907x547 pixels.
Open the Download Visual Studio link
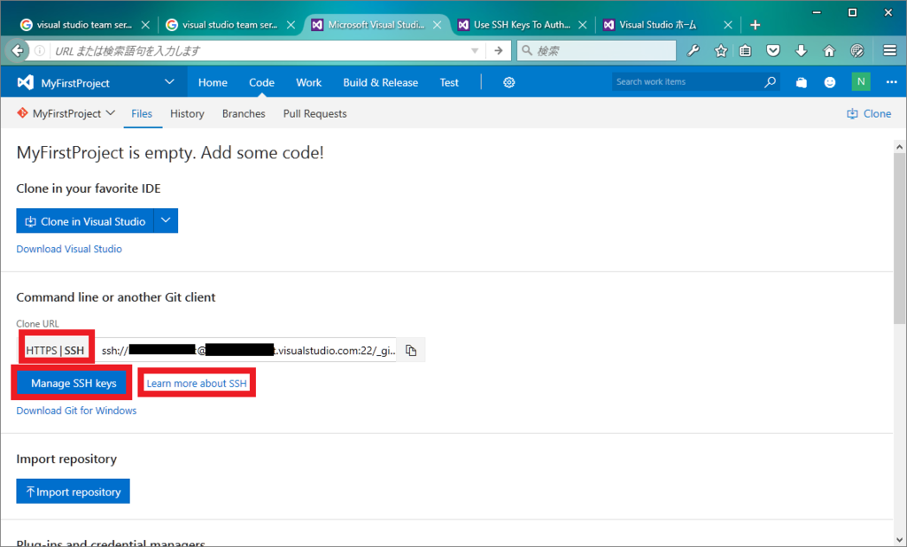point(69,249)
